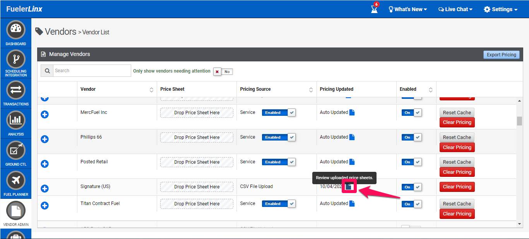
Task: Toggle Only show vendors needing attention switch
Action: tap(223, 71)
